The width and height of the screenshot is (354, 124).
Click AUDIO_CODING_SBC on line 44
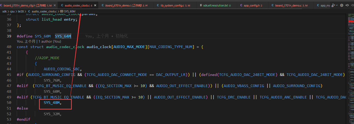point(62,69)
